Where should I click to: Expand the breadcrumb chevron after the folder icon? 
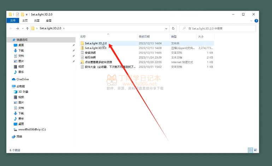37,29
